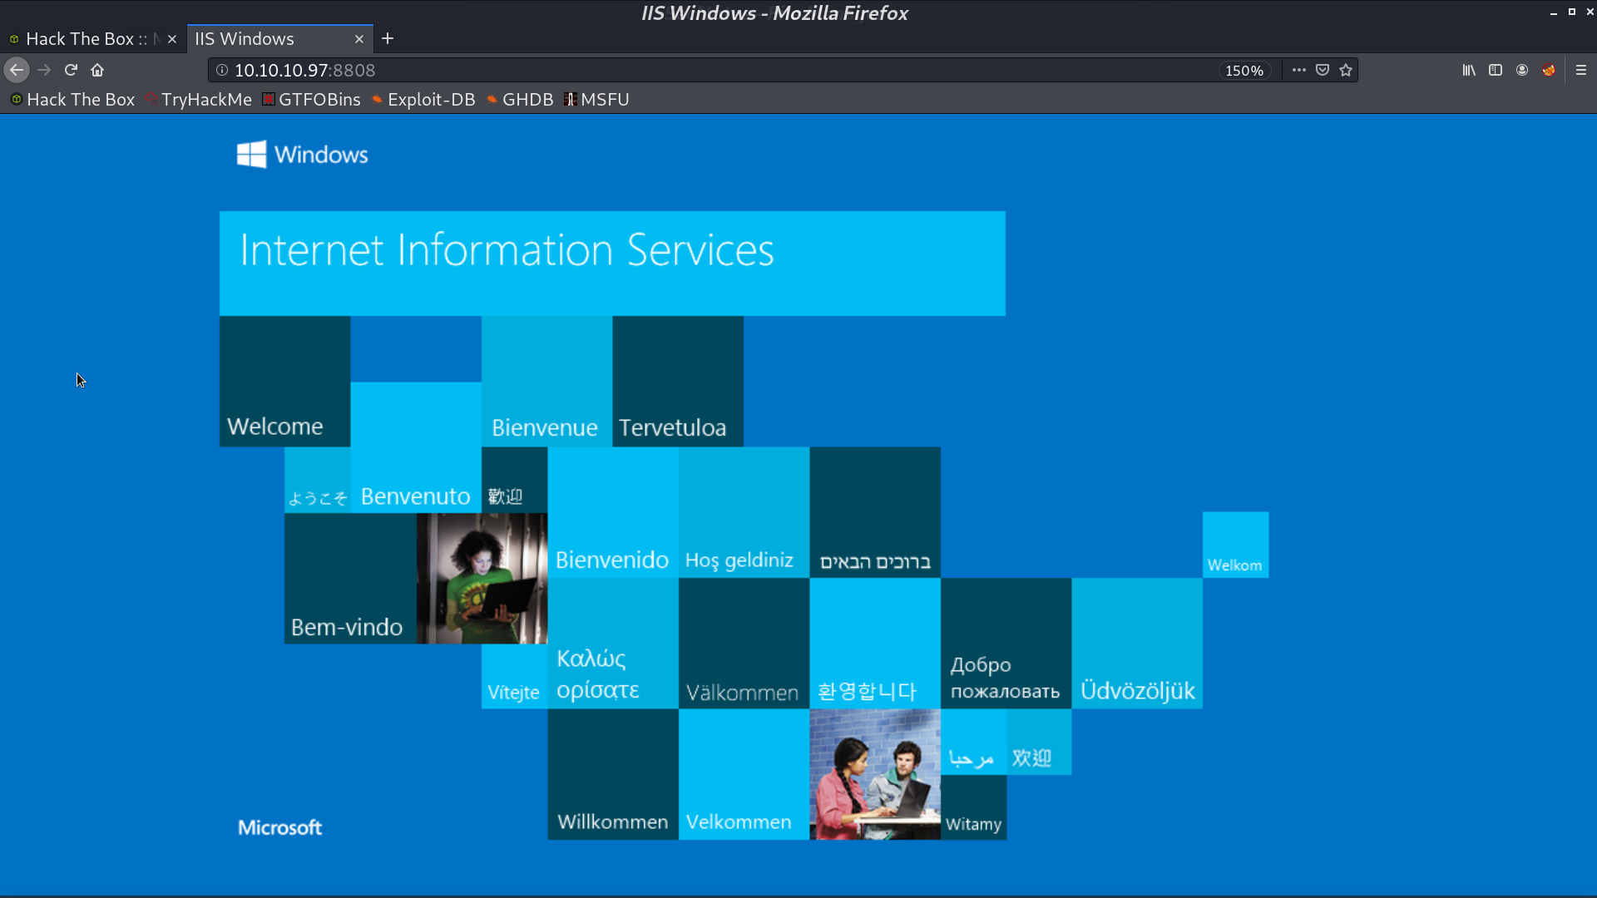Click the Willkommen tile
Viewport: 1597px width, 898px height.
point(613,774)
